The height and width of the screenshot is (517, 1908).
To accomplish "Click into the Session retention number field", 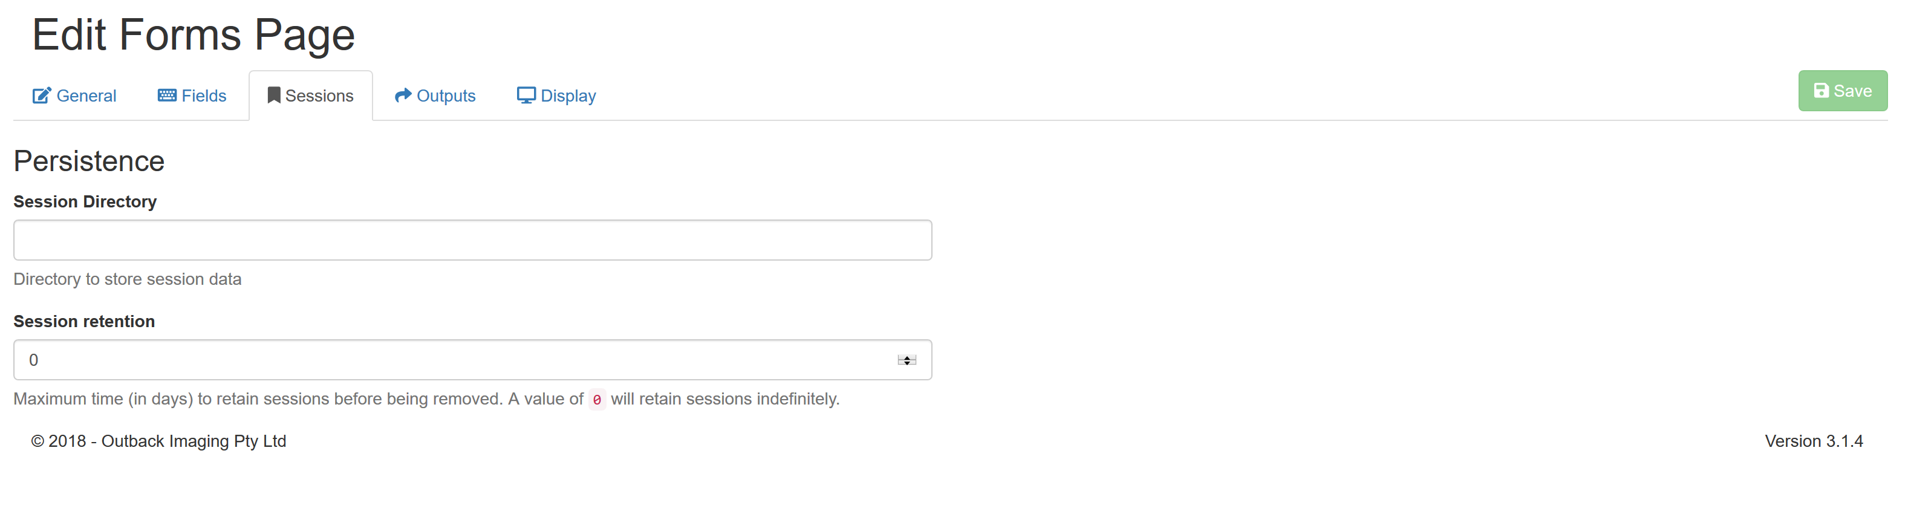I will point(444,360).
